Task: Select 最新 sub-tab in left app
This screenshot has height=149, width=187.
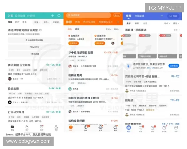Action: pos(24,22)
